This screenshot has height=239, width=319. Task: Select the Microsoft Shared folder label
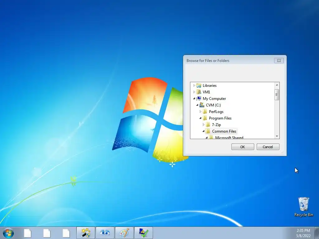[229, 138]
